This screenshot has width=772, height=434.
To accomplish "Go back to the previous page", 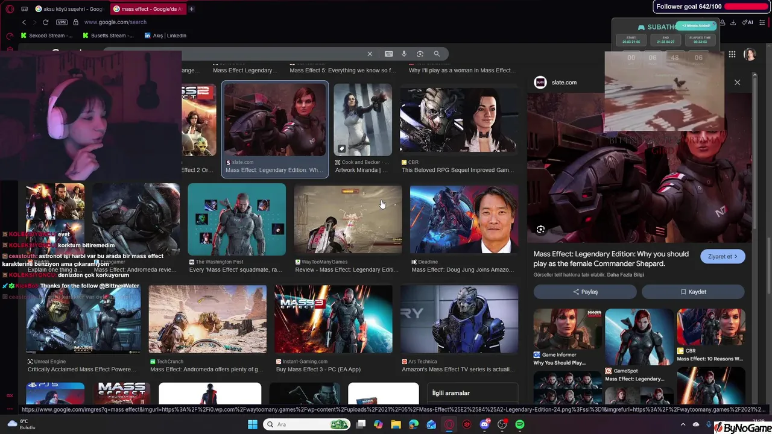I will (24, 22).
